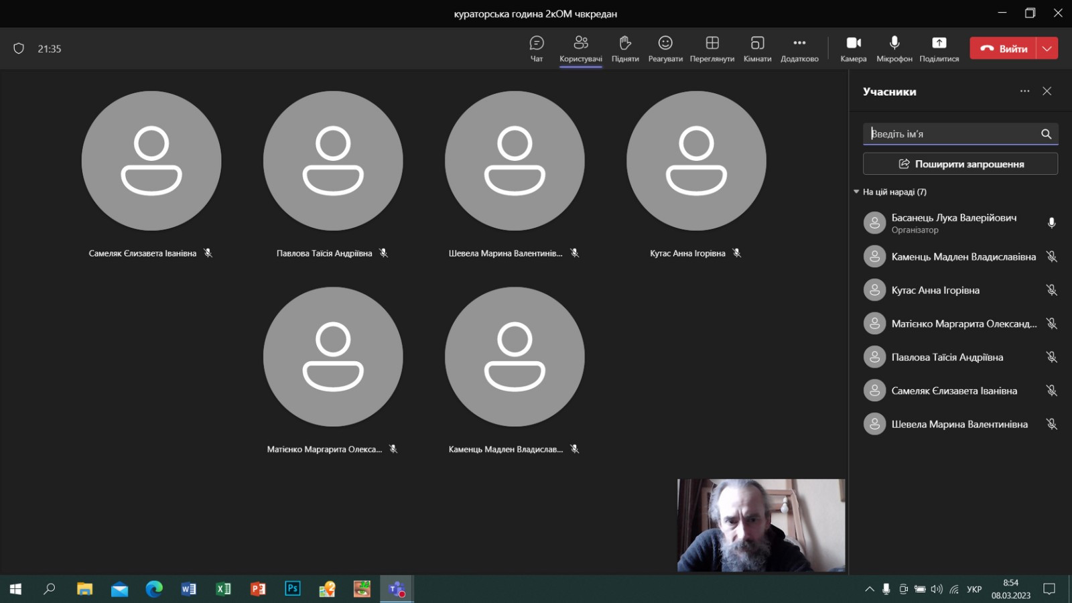Click the red Вийти leave button

point(1003,48)
